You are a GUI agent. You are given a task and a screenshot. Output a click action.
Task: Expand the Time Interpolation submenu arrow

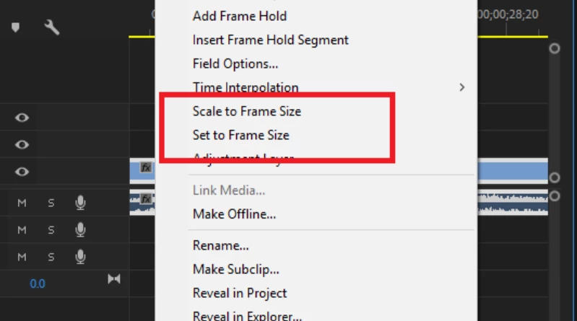coord(462,87)
